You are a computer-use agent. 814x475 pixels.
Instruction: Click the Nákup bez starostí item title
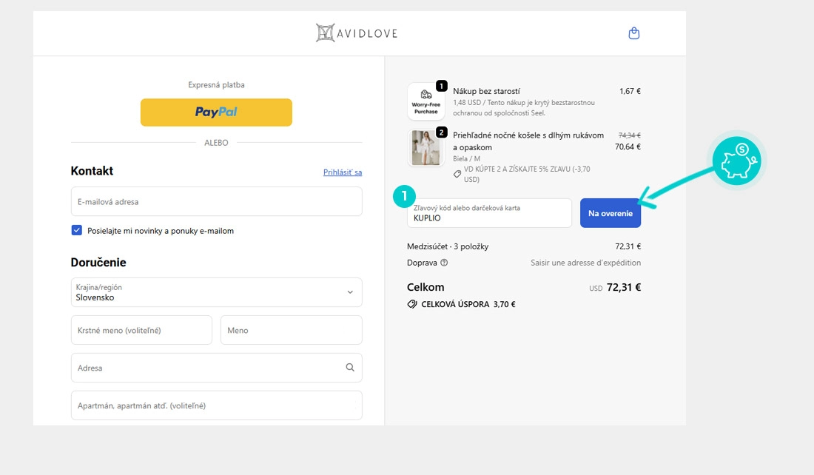(x=486, y=91)
